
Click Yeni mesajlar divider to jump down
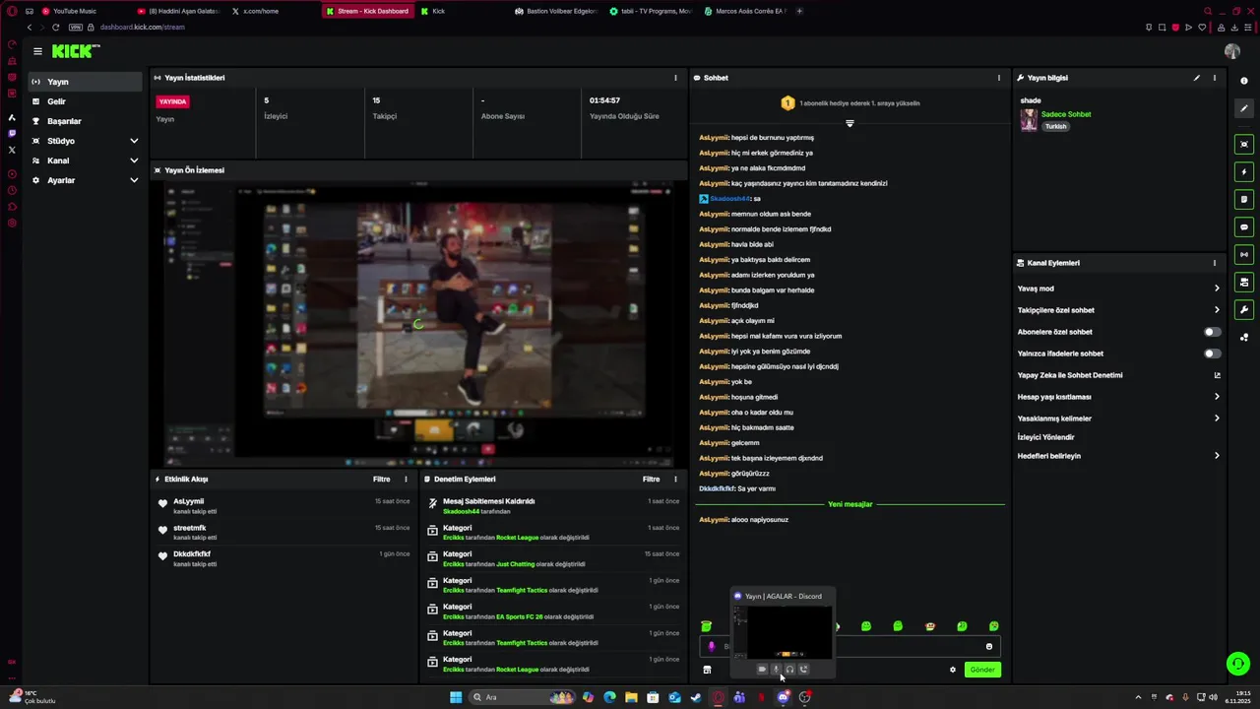(x=850, y=504)
